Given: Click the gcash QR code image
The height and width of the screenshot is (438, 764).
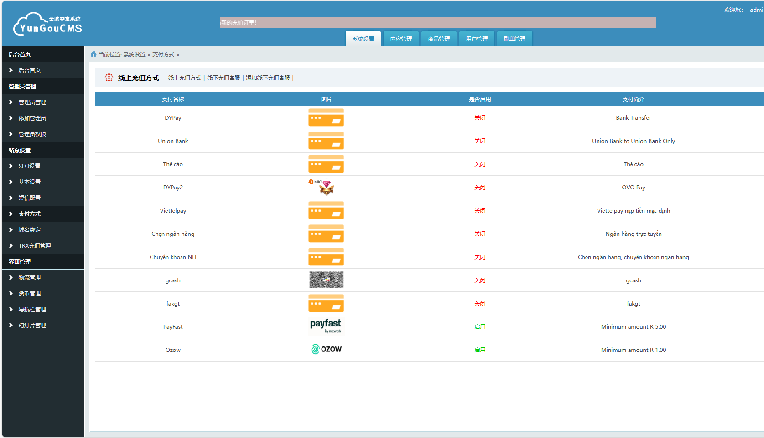Looking at the screenshot, I should coord(326,280).
